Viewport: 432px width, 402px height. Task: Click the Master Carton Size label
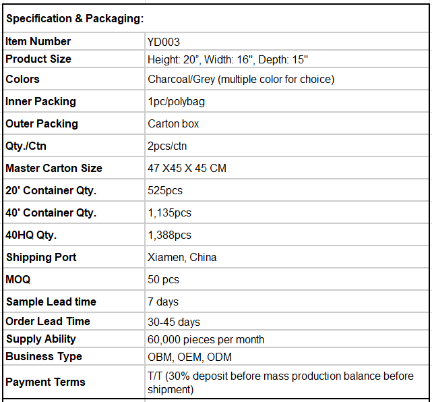pos(54,169)
